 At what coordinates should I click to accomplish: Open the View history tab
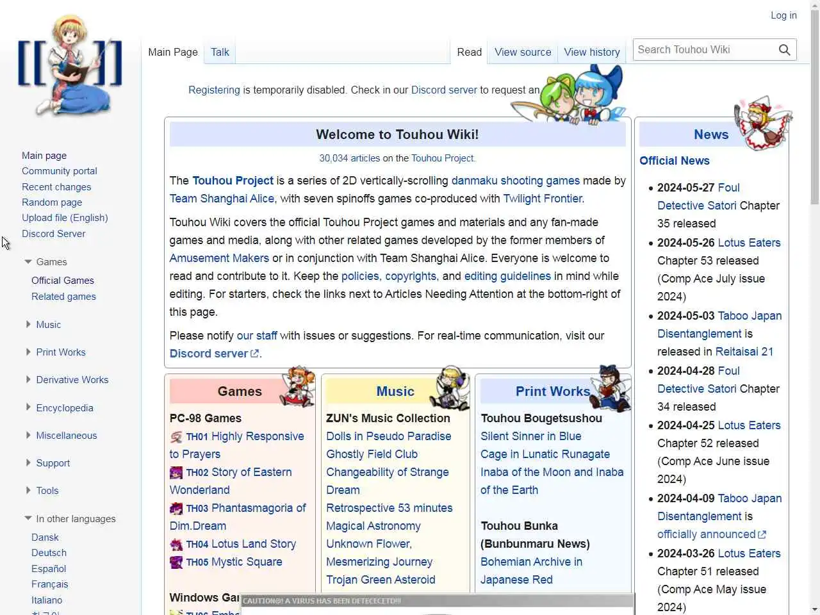(x=592, y=52)
